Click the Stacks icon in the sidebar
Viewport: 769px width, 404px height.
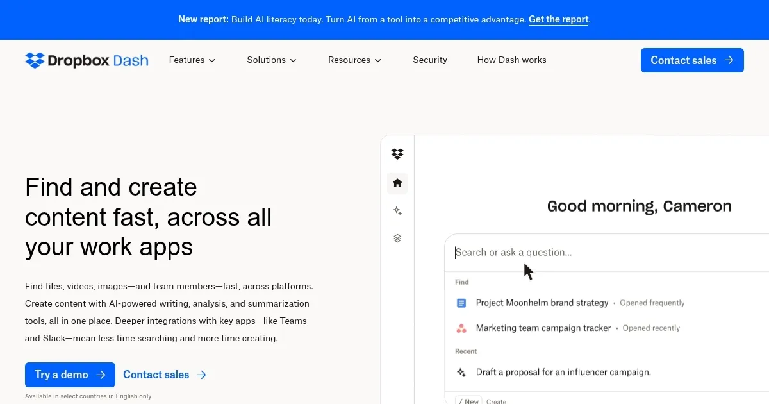coord(397,238)
